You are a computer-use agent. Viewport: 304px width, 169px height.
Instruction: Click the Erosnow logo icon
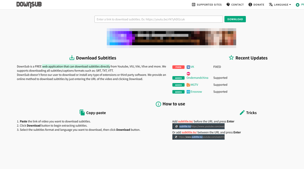tap(188, 92)
